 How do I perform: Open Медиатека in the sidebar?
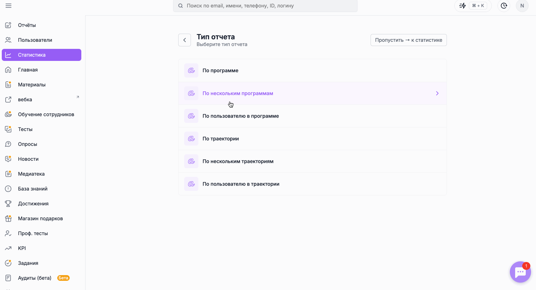click(41, 174)
